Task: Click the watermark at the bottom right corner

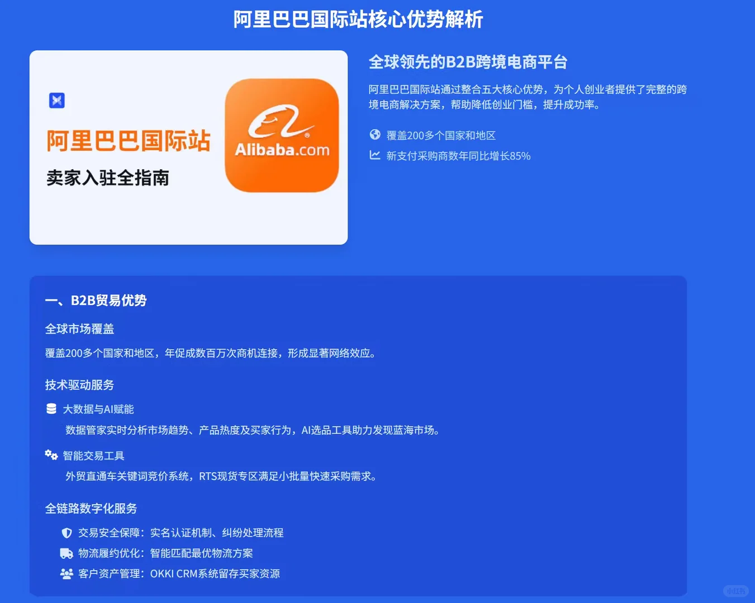Action: [736, 591]
